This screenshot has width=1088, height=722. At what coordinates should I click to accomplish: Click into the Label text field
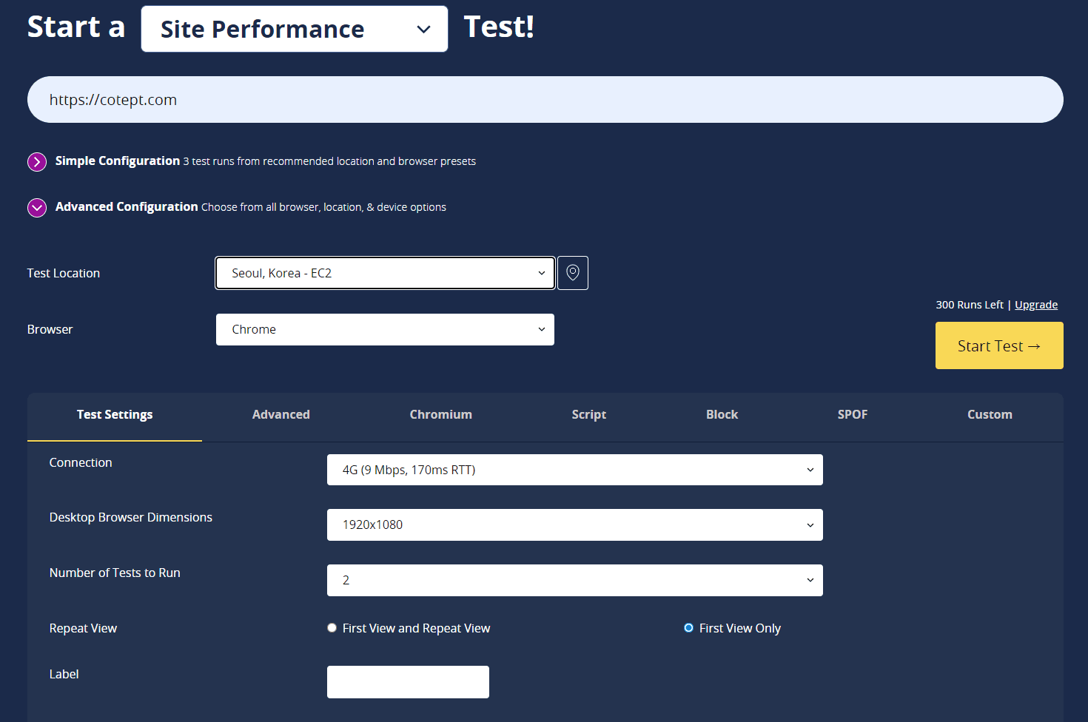408,682
